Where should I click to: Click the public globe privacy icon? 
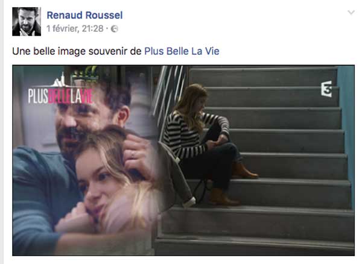[115, 29]
